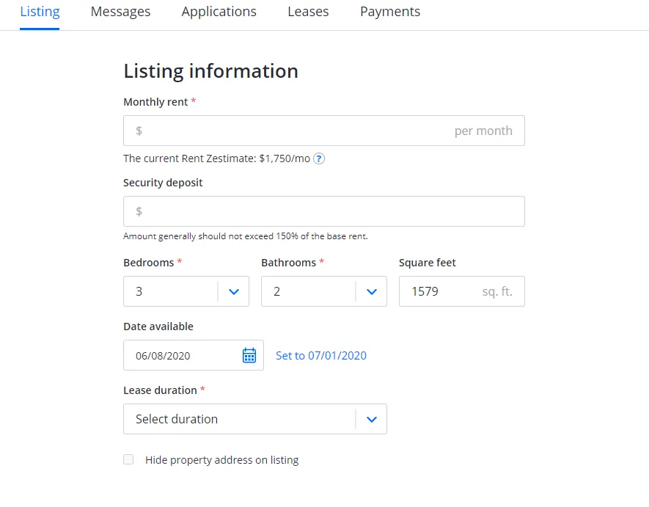
Task: Switch to the Messages tab
Action: coord(120,12)
